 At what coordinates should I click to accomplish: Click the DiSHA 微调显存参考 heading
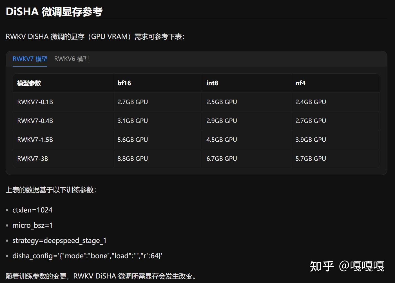(54, 12)
